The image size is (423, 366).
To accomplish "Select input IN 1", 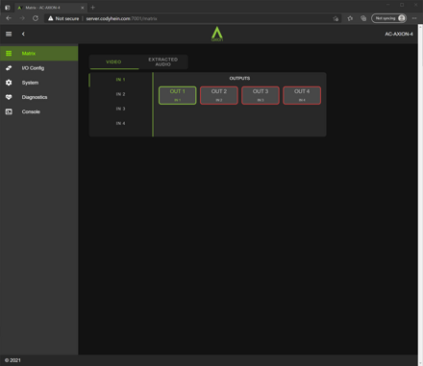I will point(120,80).
